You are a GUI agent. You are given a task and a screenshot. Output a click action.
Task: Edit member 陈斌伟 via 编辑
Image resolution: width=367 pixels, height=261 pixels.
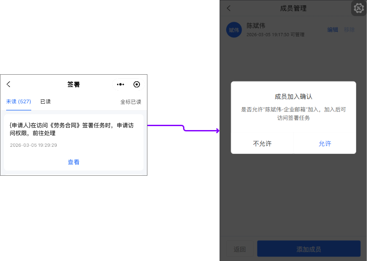click(333, 30)
